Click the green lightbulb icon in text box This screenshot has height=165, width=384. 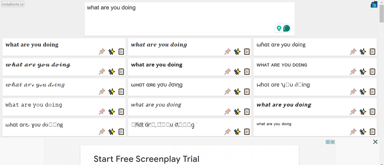click(x=279, y=29)
